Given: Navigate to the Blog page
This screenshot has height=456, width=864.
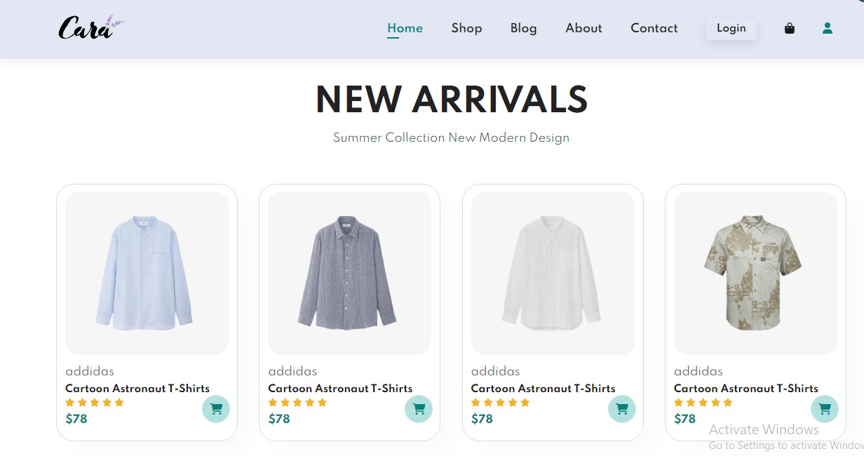Looking at the screenshot, I should pyautogui.click(x=523, y=28).
